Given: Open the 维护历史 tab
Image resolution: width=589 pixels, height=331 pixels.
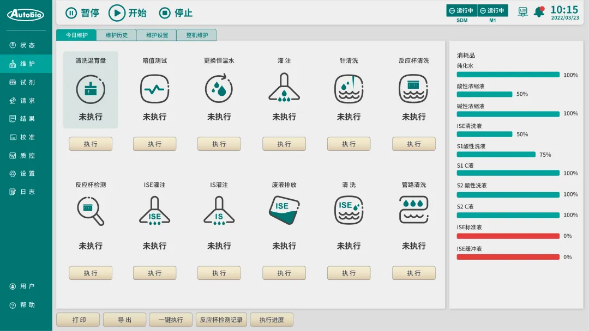Looking at the screenshot, I should [x=117, y=35].
